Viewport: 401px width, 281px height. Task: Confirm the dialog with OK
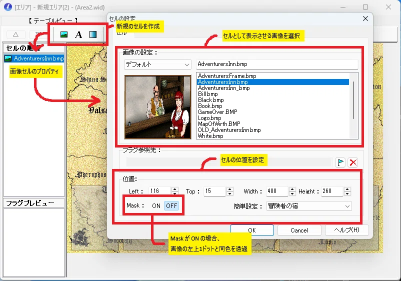[252, 230]
